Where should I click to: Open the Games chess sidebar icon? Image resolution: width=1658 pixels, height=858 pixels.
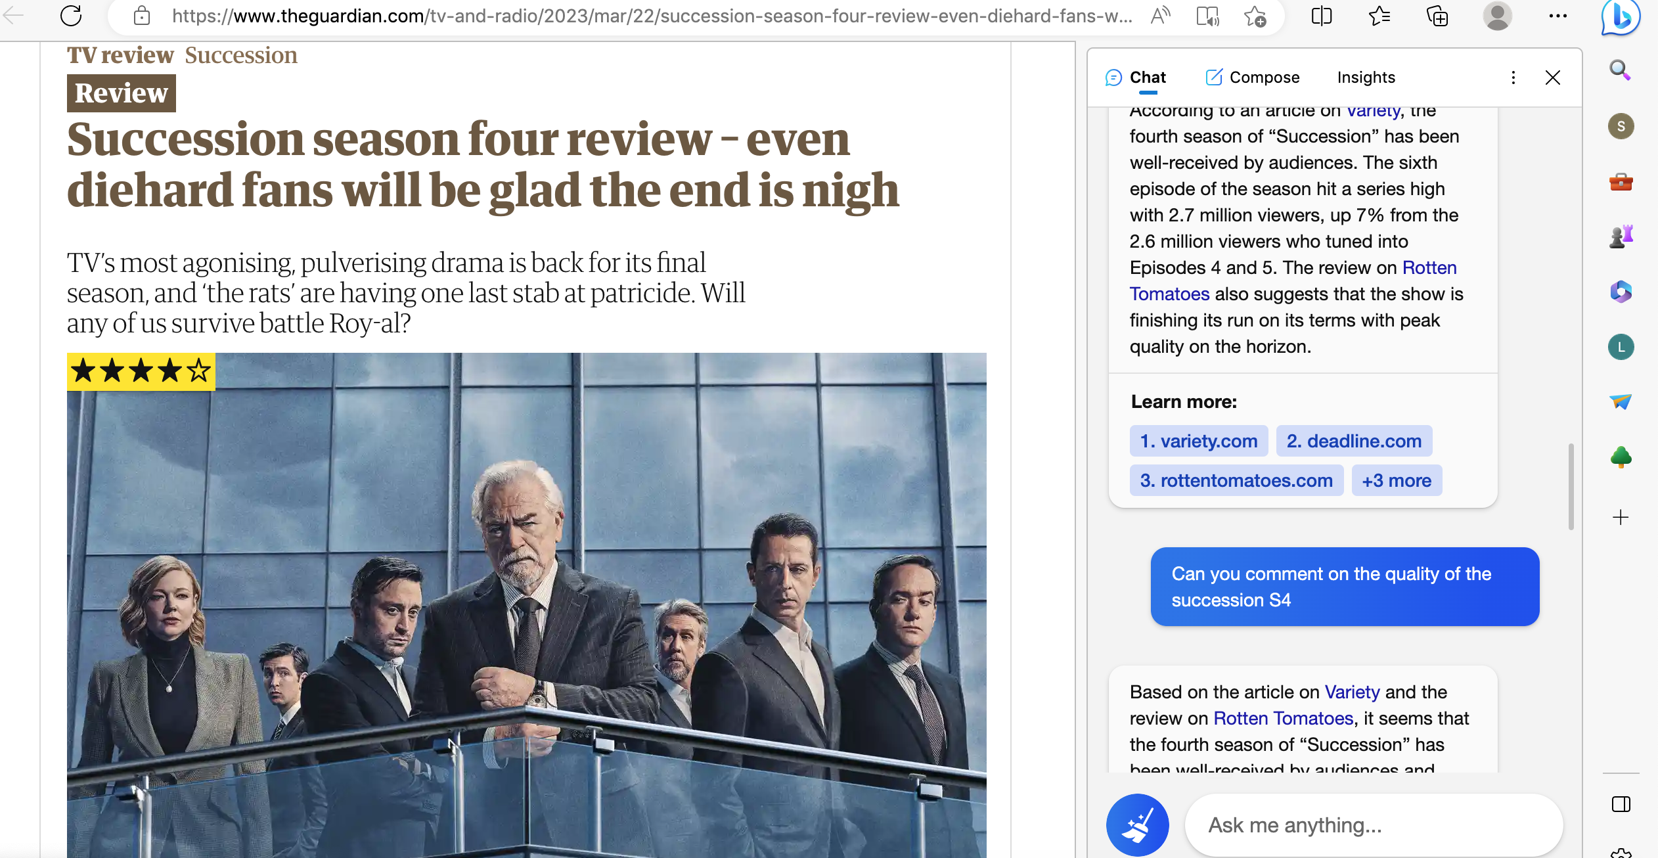(x=1621, y=236)
